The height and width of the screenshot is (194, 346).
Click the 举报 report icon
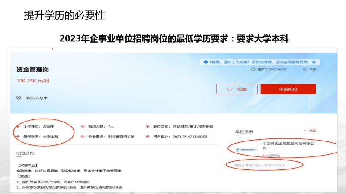click(x=305, y=69)
